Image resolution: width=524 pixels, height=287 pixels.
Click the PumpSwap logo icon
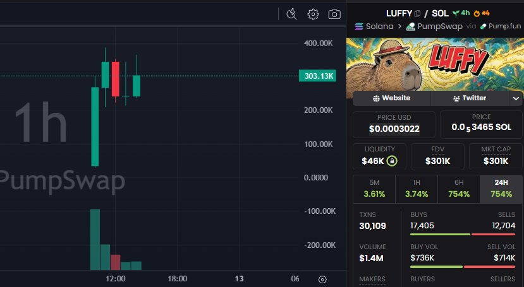[410, 26]
